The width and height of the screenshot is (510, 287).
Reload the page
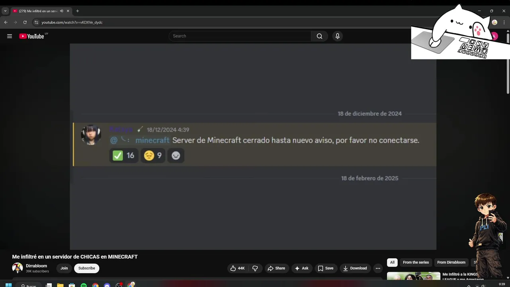click(x=25, y=22)
